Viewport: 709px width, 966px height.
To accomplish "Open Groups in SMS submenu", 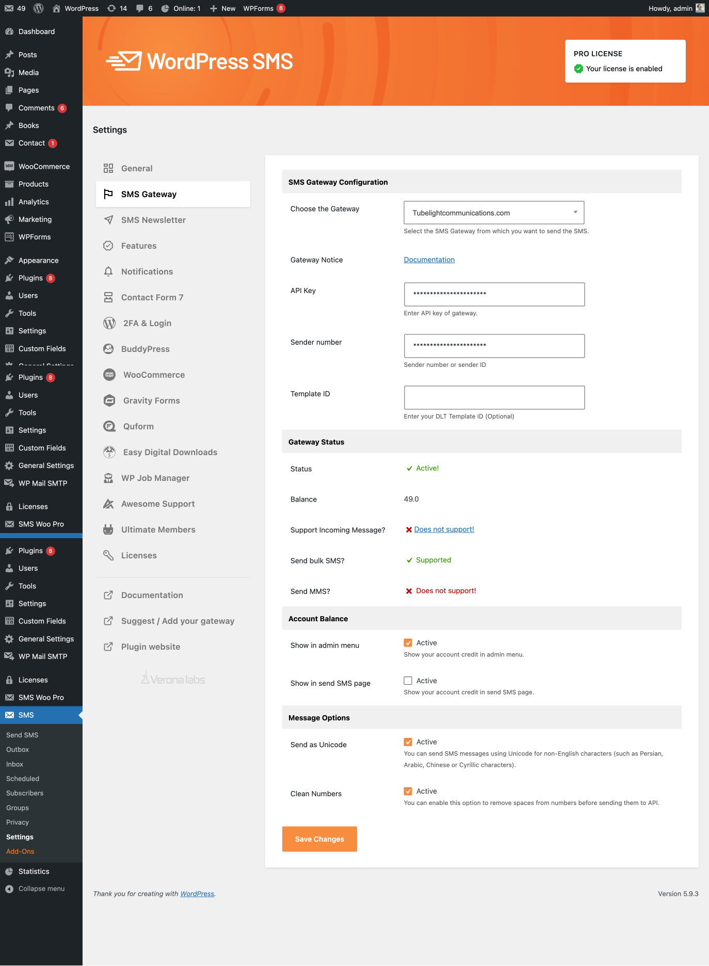I will [x=18, y=808].
